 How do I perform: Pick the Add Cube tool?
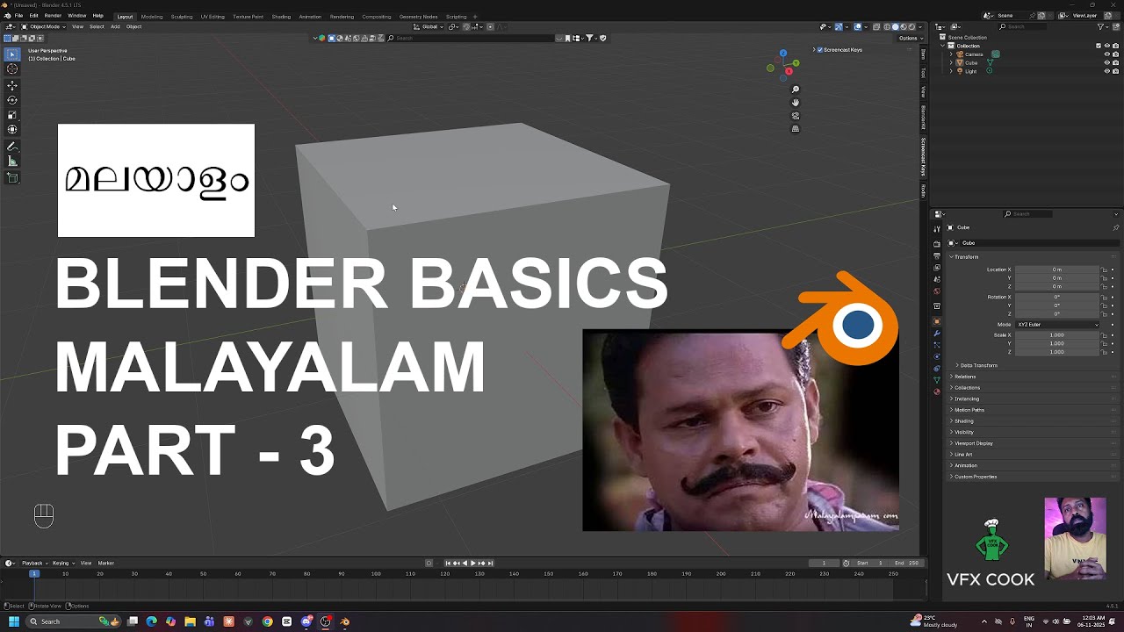(x=12, y=178)
